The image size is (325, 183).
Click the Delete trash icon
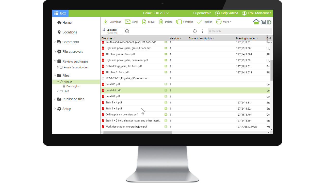pos(161,22)
